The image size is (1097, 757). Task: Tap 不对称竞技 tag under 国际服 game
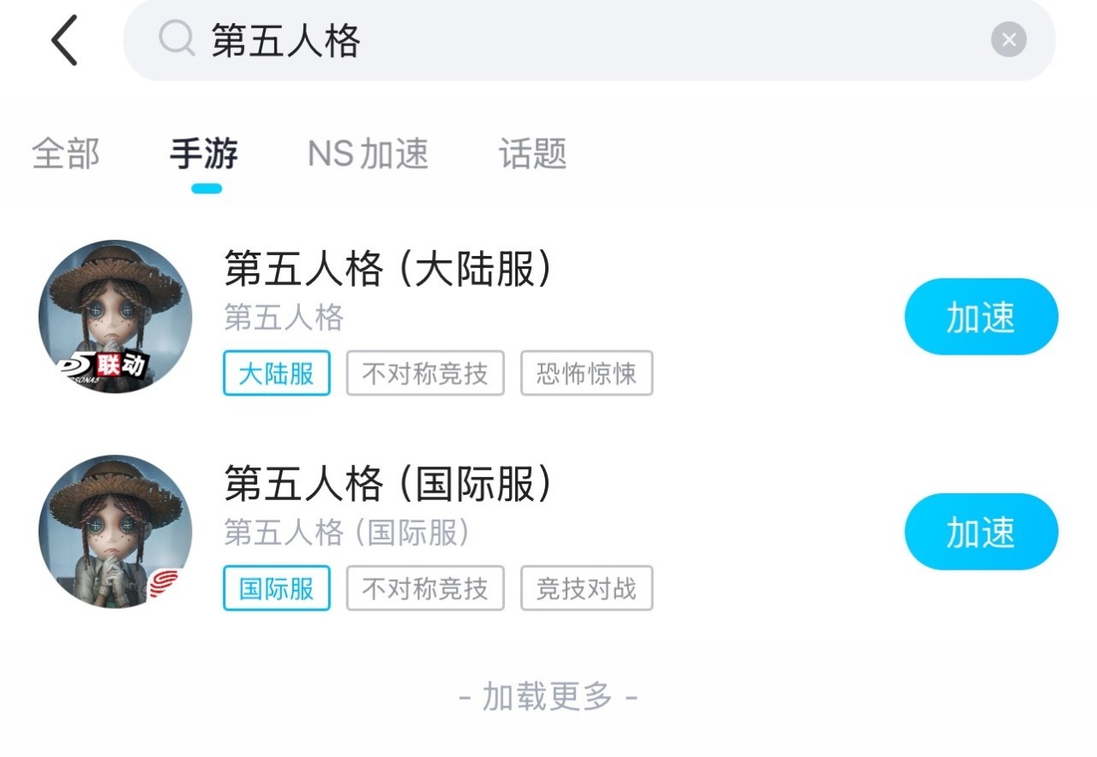pos(425,588)
